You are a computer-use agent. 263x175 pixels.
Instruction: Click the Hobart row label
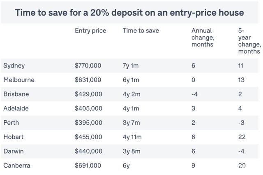pos(13,137)
